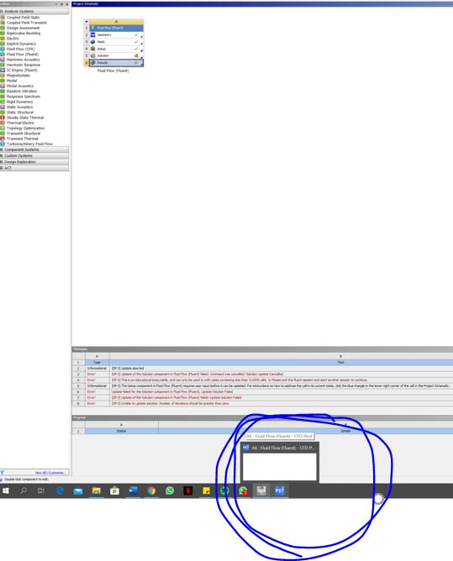
Task: Select the Transient Thermal system icon
Action: (x=3, y=139)
